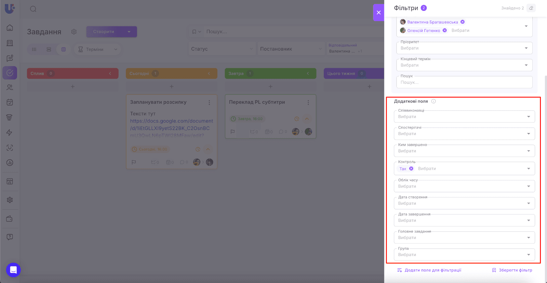Remove the Так tag from Контроль
Image resolution: width=547 pixels, height=283 pixels.
(x=411, y=169)
